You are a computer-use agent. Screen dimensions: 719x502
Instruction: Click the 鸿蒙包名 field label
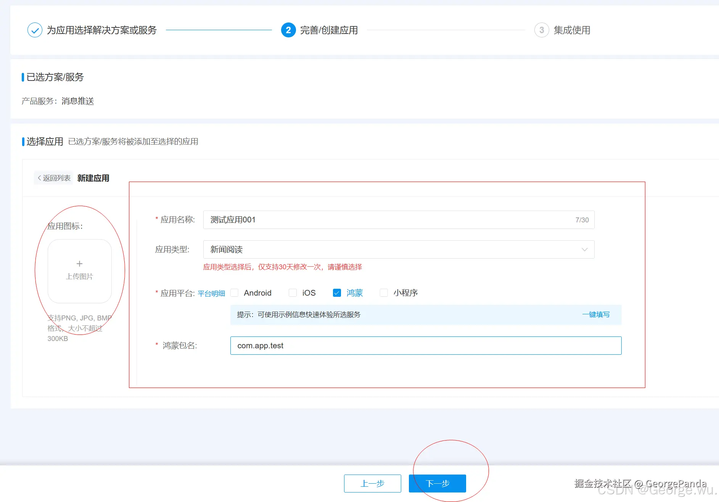tap(180, 346)
